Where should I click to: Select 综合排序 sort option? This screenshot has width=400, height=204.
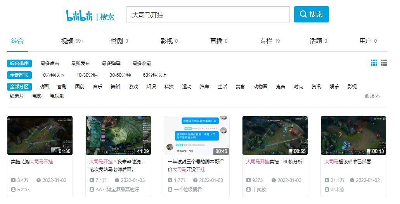coord(19,63)
